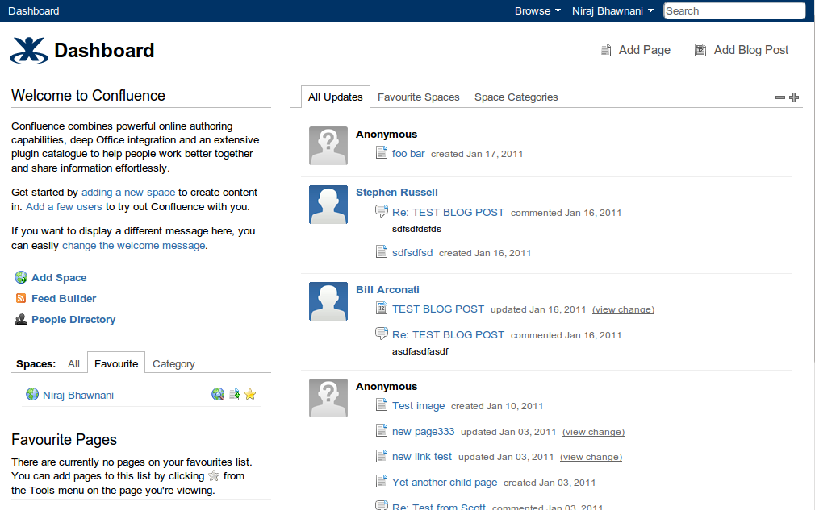Image resolution: width=815 pixels, height=510 pixels.
Task: Click the page icon next to sdfsdfsd
Action: pos(382,251)
